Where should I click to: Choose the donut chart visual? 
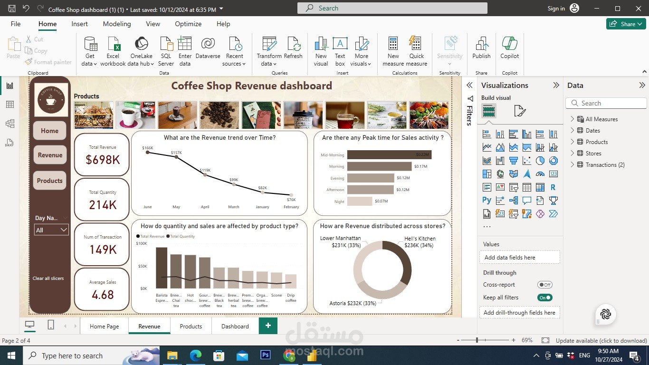pos(553,161)
